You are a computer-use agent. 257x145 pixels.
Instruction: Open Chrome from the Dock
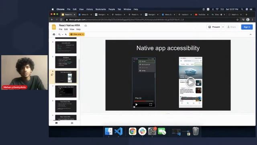pos(133,131)
